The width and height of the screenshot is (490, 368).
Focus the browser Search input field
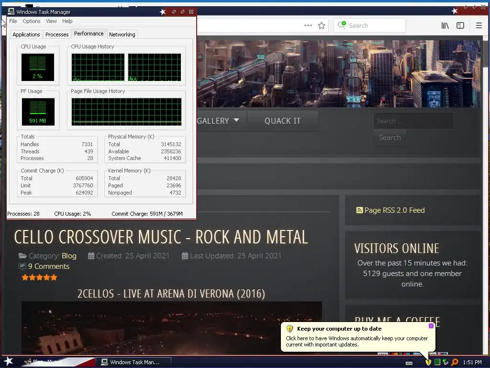[370, 25]
